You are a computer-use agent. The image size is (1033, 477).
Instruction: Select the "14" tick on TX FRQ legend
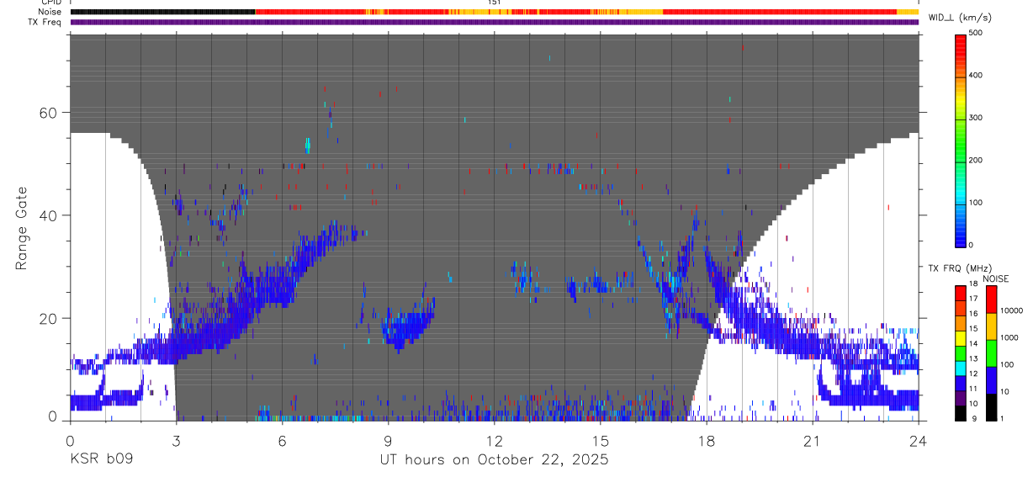(x=974, y=343)
